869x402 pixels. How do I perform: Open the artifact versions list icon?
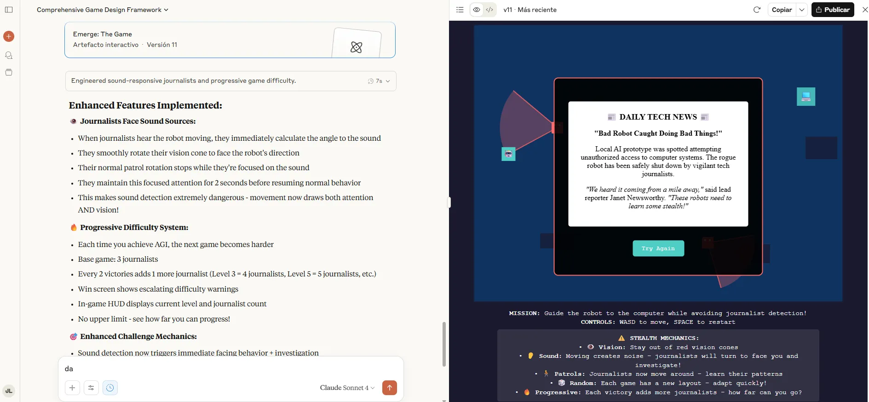coord(460,10)
